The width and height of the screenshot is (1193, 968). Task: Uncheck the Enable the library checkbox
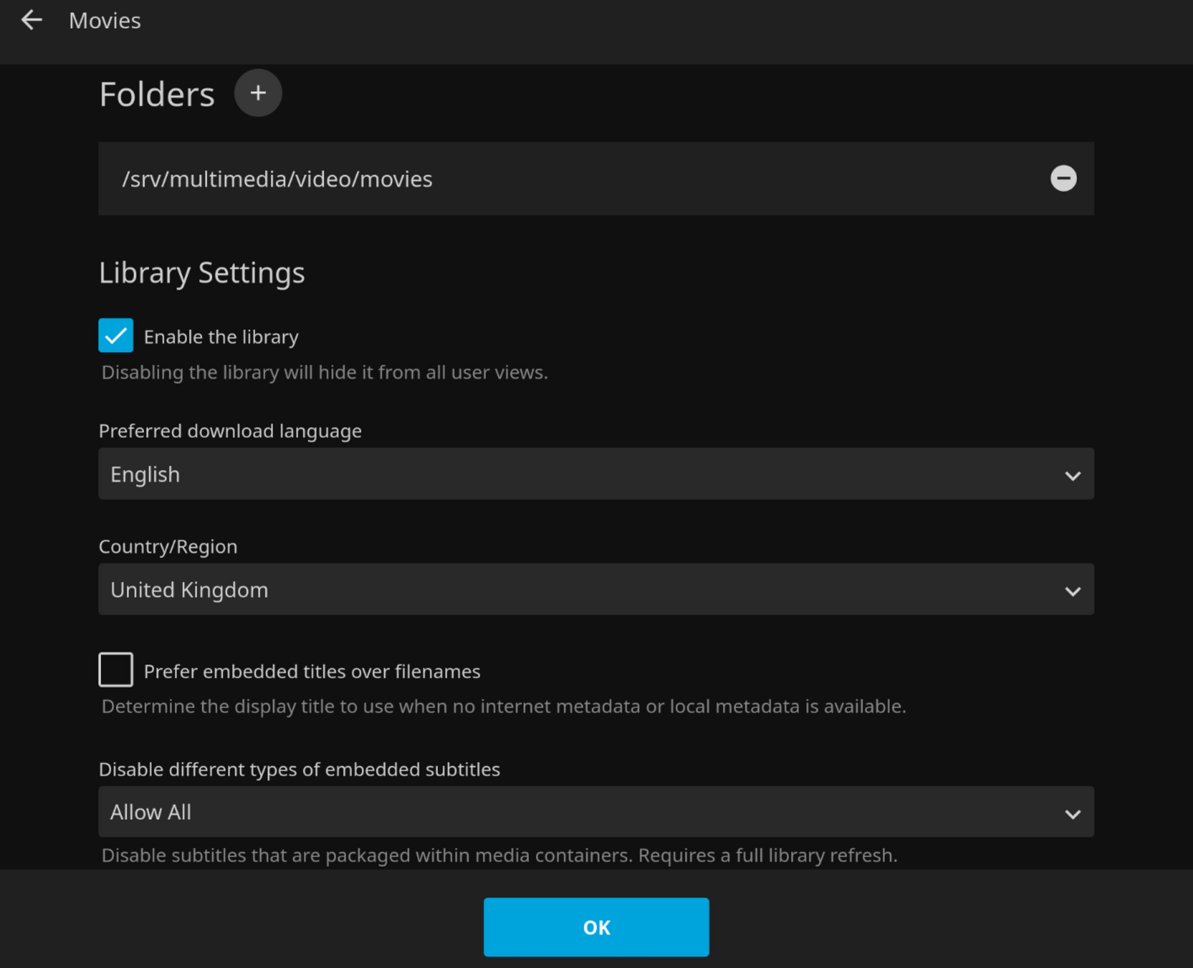click(x=116, y=336)
